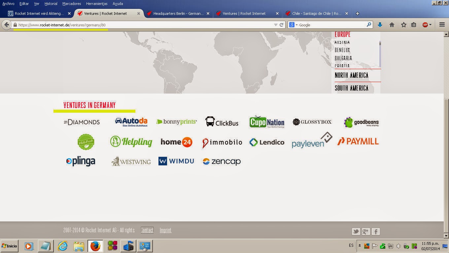Viewport: 449px width, 253px height.
Task: Switch to Chile - Santiago de Chile tab
Action: [317, 14]
